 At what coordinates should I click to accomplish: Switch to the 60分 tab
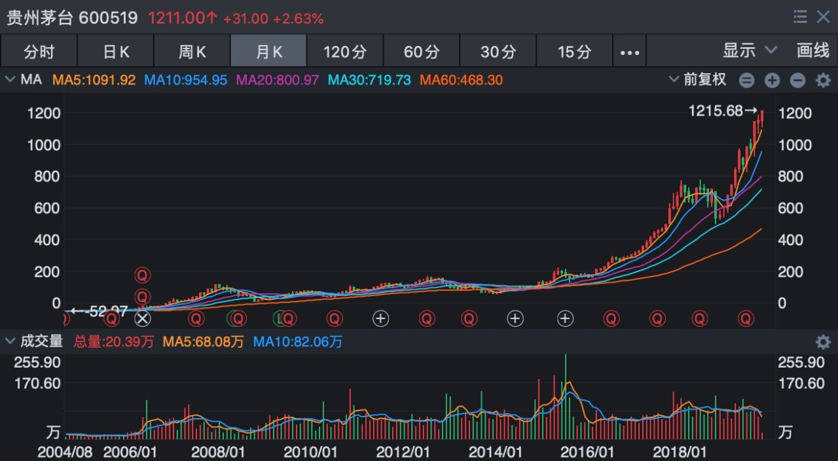tap(422, 52)
